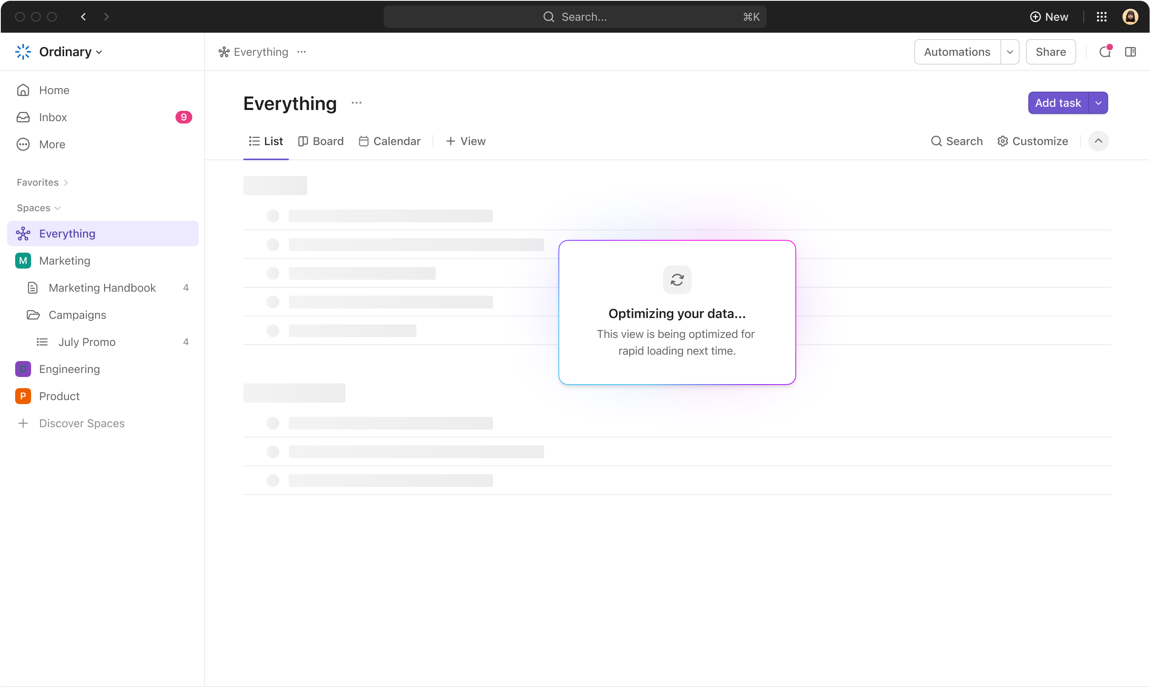Screen dimensions: 1150x687
Task: Open the Automations dropdown arrow
Action: click(x=1010, y=52)
